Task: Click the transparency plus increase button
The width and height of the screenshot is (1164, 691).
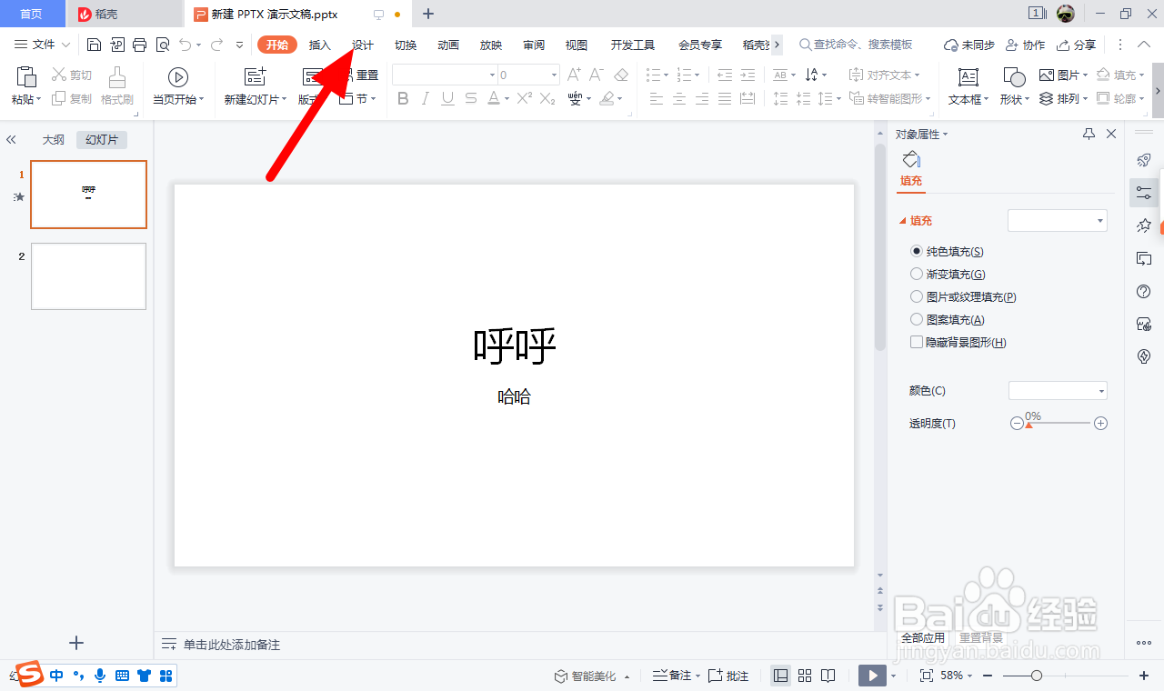Action: point(1100,424)
